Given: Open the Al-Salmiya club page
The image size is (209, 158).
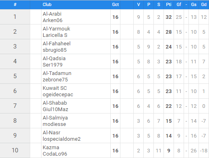Looking at the screenshot, I should (55, 118).
